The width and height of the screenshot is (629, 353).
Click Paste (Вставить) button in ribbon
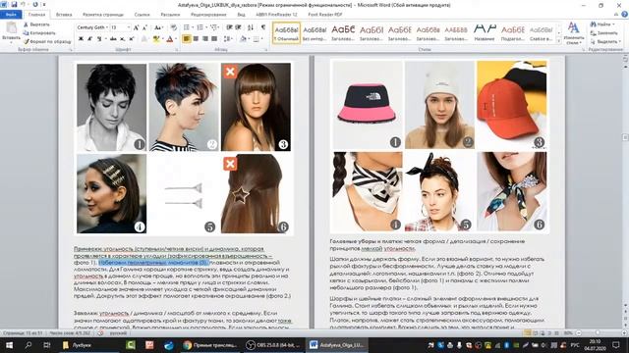tap(11, 31)
